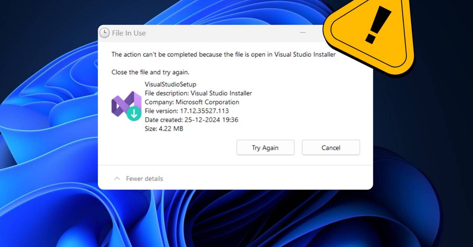Click the purple Visual Studio Installer logo

pyautogui.click(x=124, y=104)
